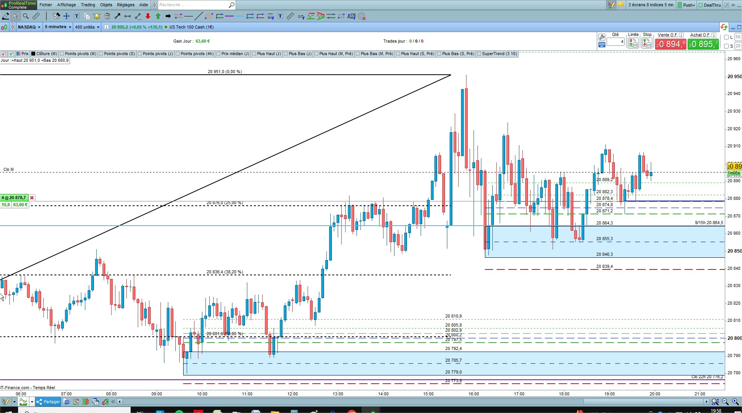742x413 pixels.
Task: Expand the 400 unités dropdown
Action: pyautogui.click(x=87, y=27)
